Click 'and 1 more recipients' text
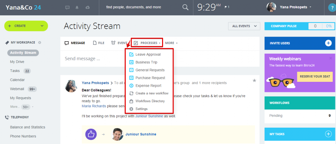Screen dimensions: 336x144 pyautogui.click(x=209, y=83)
